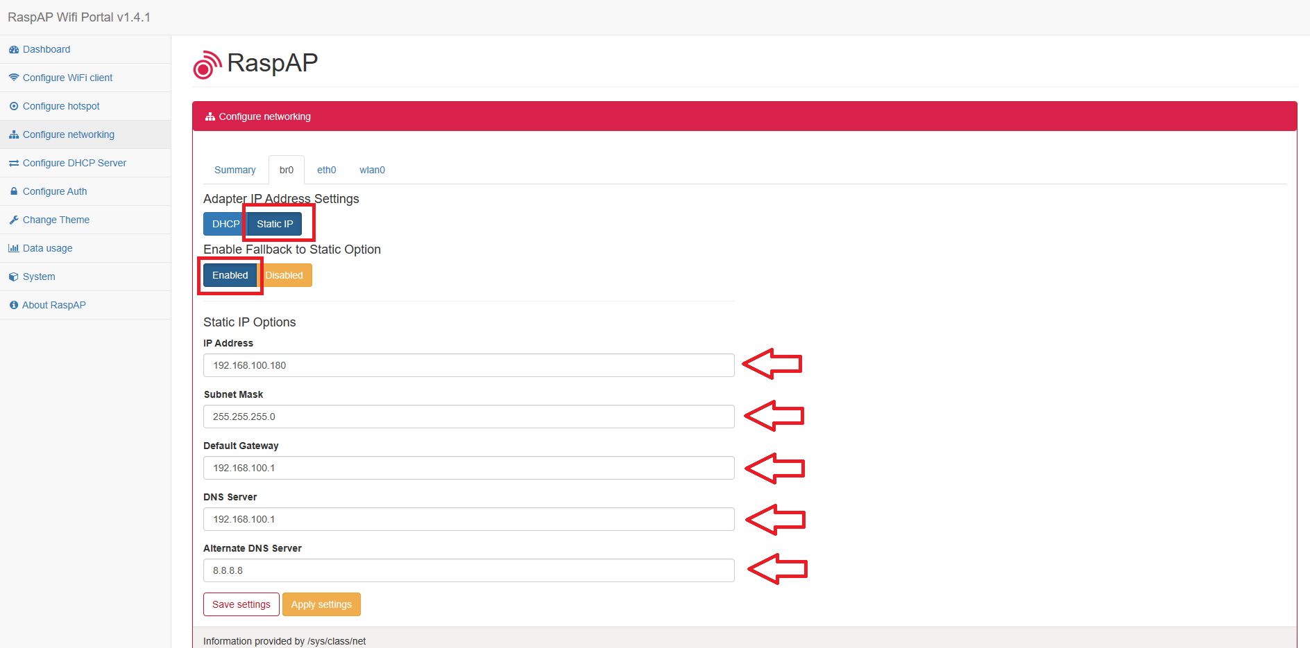Click the Configure networking panel header text
Image resolution: width=1310 pixels, height=648 pixels.
click(265, 116)
